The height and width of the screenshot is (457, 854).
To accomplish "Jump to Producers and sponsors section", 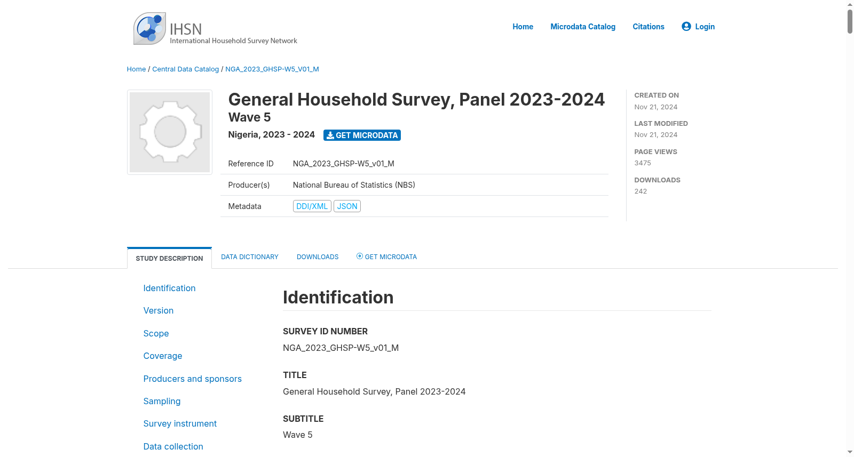I will pyautogui.click(x=192, y=379).
